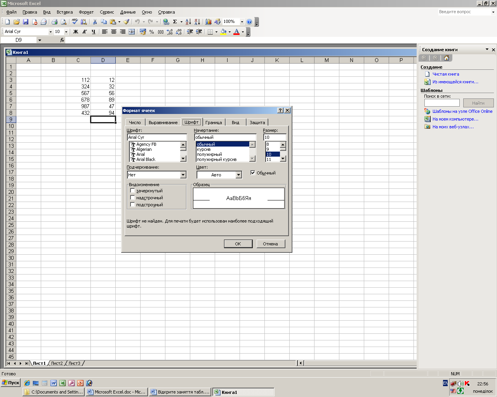This screenshot has width=497, height=397.
Task: Click the Print icon in toolbar
Action: pos(54,22)
